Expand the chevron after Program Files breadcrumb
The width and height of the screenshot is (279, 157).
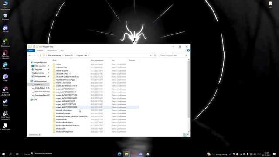point(89,55)
